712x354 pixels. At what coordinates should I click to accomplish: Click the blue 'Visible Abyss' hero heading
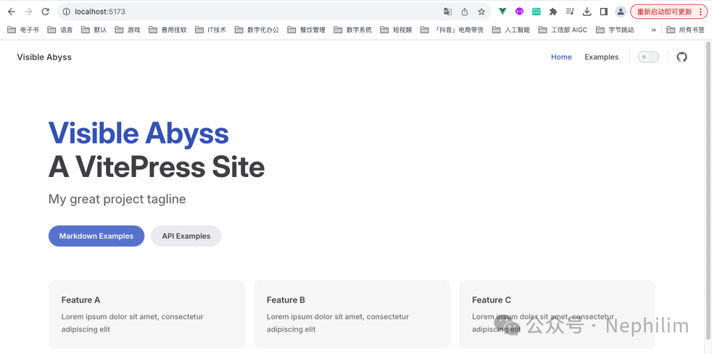click(x=138, y=133)
